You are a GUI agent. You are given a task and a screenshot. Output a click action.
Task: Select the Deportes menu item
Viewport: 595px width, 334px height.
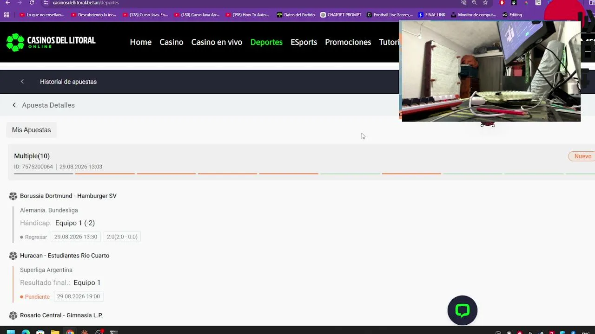point(266,42)
